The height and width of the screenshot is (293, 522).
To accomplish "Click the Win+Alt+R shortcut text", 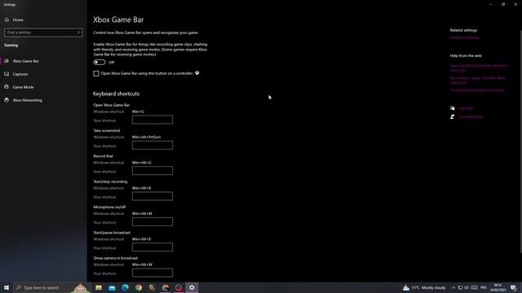I will click(141, 188).
